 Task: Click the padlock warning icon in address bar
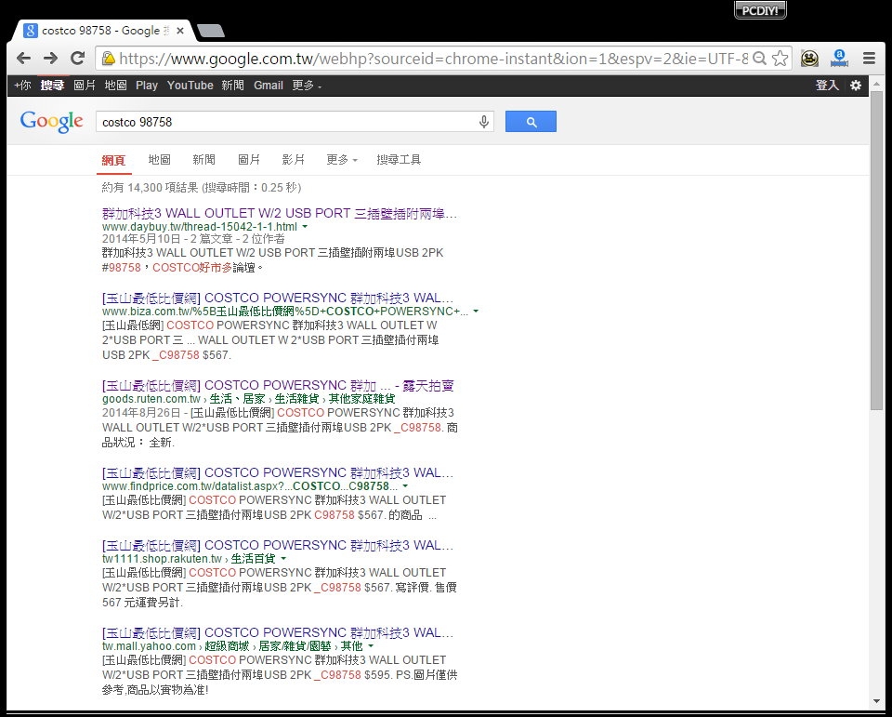pyautogui.click(x=108, y=58)
